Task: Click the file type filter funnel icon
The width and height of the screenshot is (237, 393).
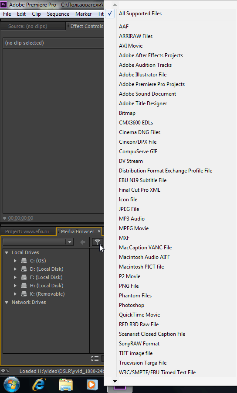Action: (97, 242)
